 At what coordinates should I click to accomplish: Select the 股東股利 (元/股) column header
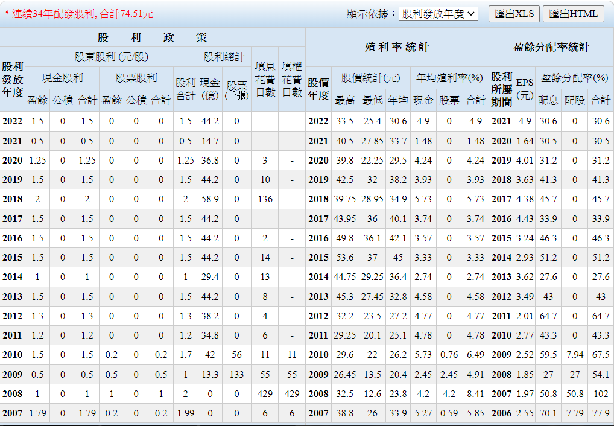click(x=111, y=57)
